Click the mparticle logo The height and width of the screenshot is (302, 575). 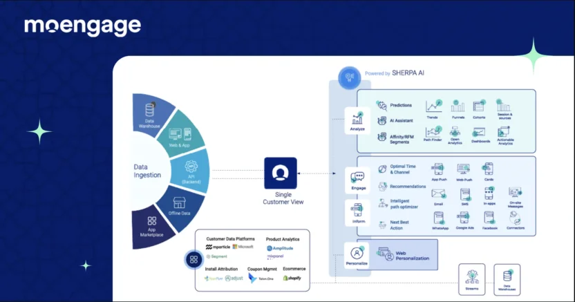218,247
